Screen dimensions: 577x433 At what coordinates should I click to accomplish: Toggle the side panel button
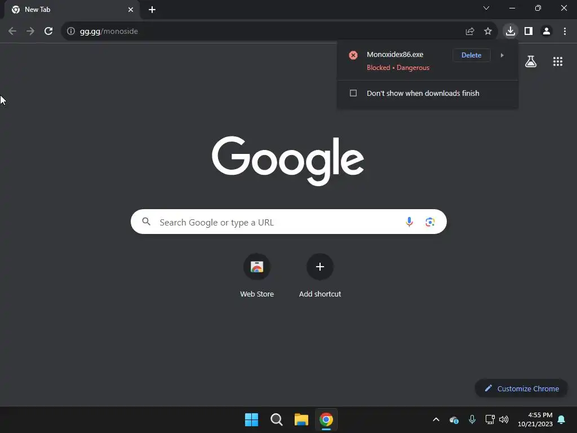529,32
